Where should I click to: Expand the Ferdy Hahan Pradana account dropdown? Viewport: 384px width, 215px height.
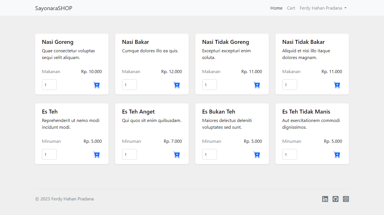pos(323,8)
